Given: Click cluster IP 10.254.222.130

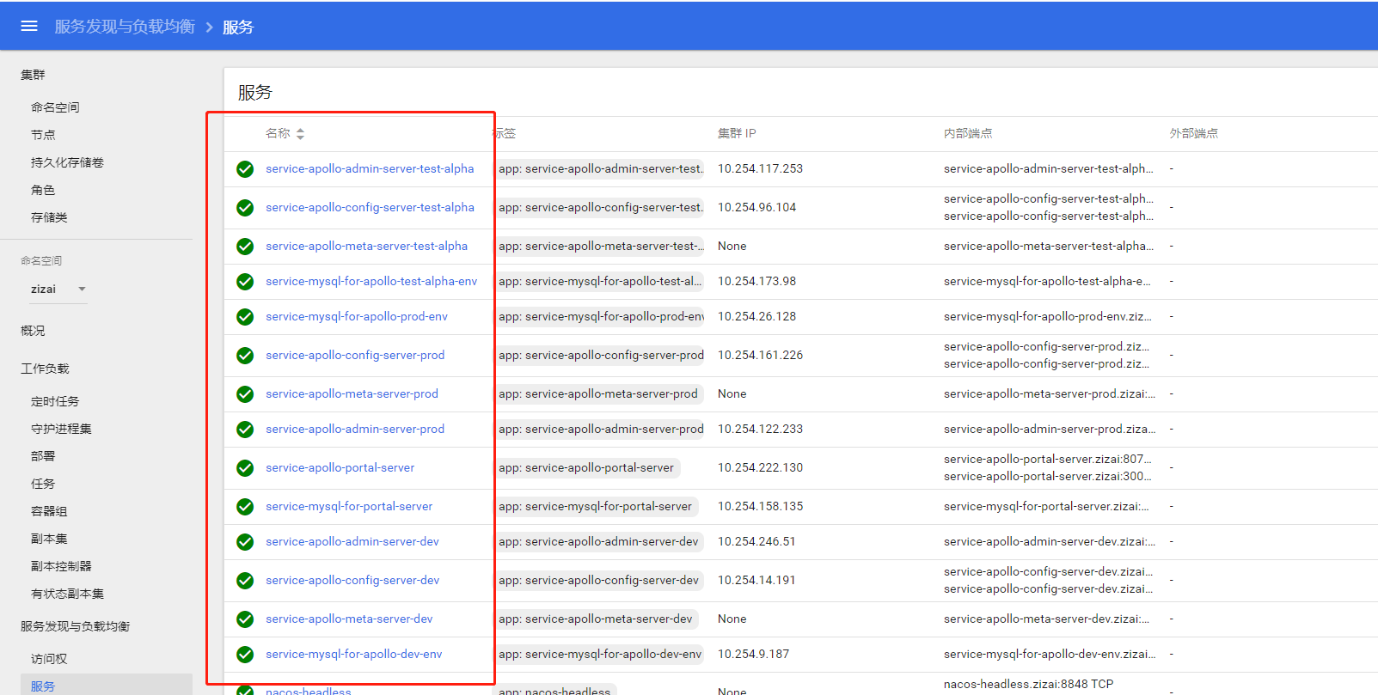Looking at the screenshot, I should [x=760, y=467].
